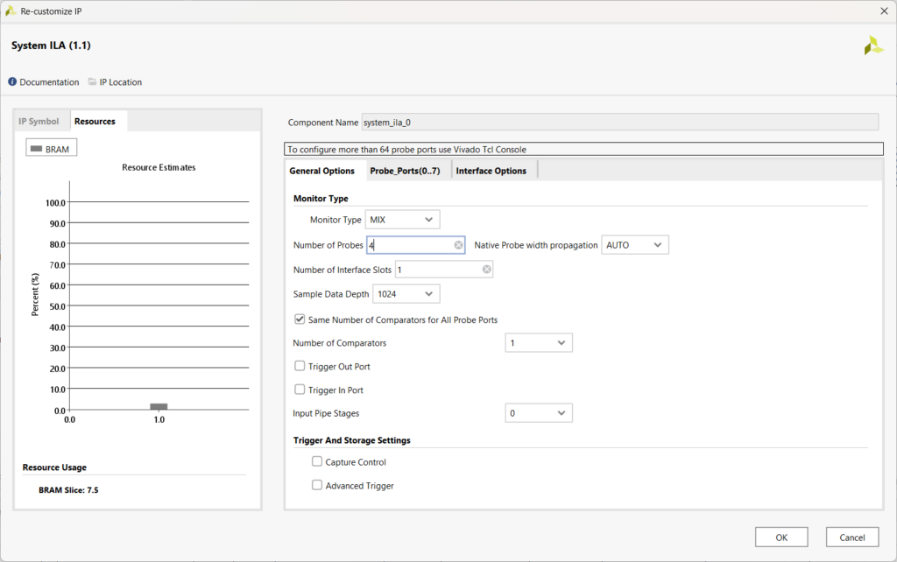Viewport: 897px width, 562px height.
Task: Open the Sample Data Depth dropdown
Action: click(x=406, y=294)
